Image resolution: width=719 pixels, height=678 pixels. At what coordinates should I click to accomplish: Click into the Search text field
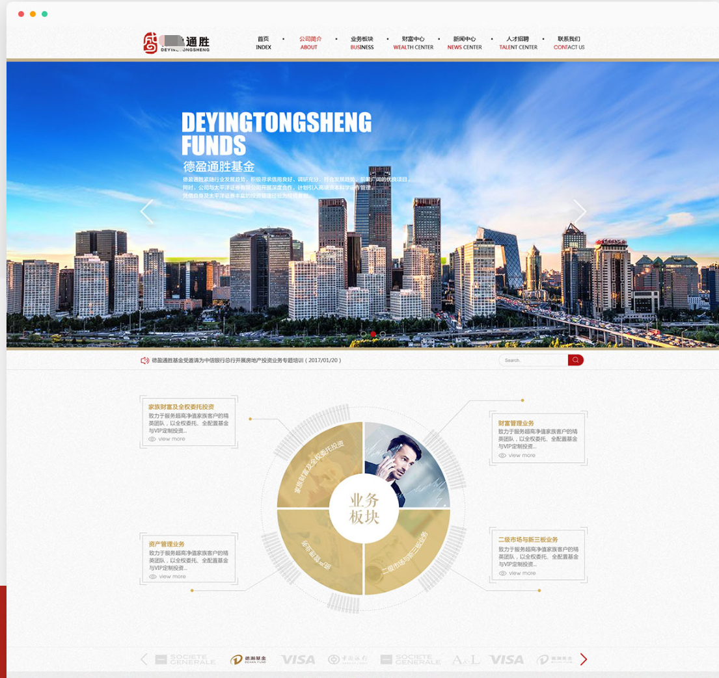[x=534, y=360]
